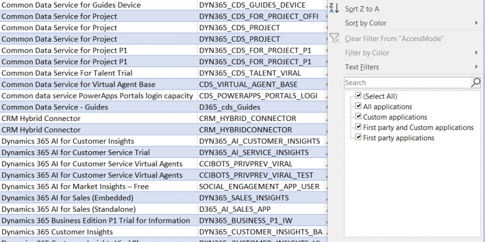485x242 pixels.
Task: Select cell Dynamics 365 AI for Market Insights – Free
Action: click(x=99, y=186)
